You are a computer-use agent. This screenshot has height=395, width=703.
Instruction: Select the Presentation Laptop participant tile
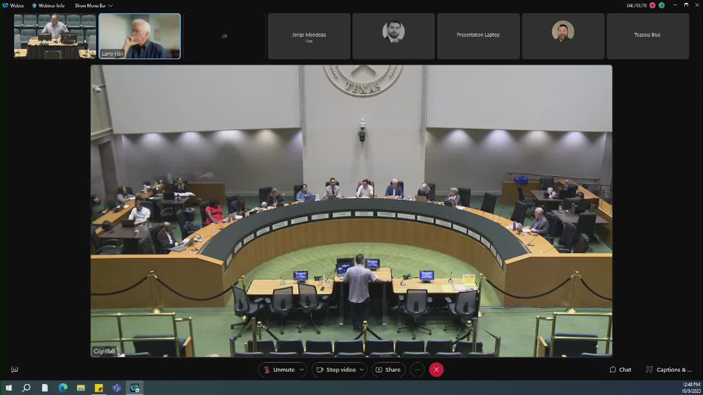478,36
